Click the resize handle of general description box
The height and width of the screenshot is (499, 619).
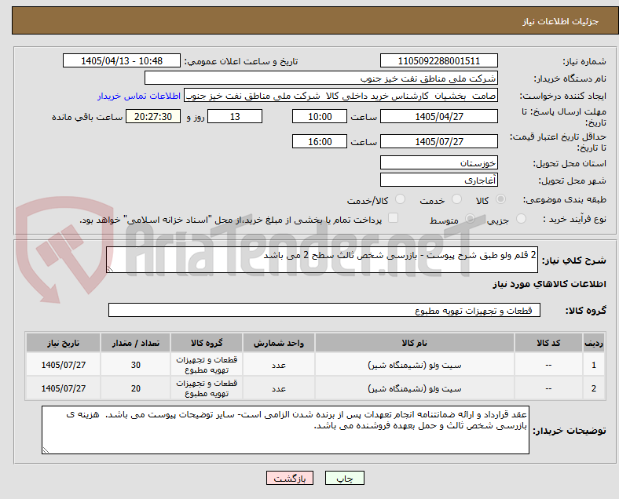[110, 269]
